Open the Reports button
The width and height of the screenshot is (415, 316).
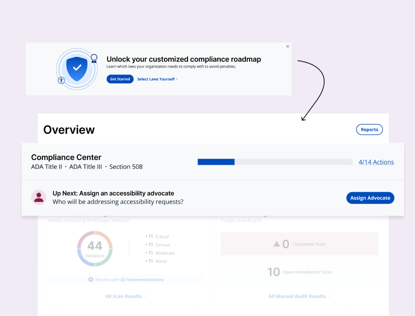pos(369,130)
